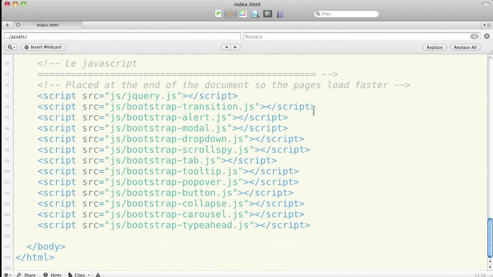
Task: Click the bootstrap-transition.js script line
Action: click(x=176, y=107)
